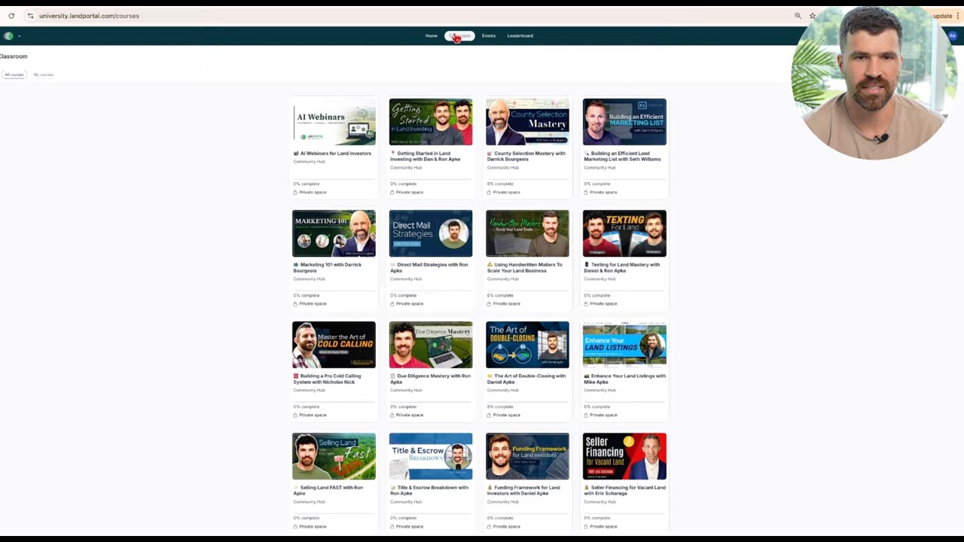Click Marketing 101 with Darrick Bourgeois title
The image size is (964, 542).
click(x=328, y=267)
